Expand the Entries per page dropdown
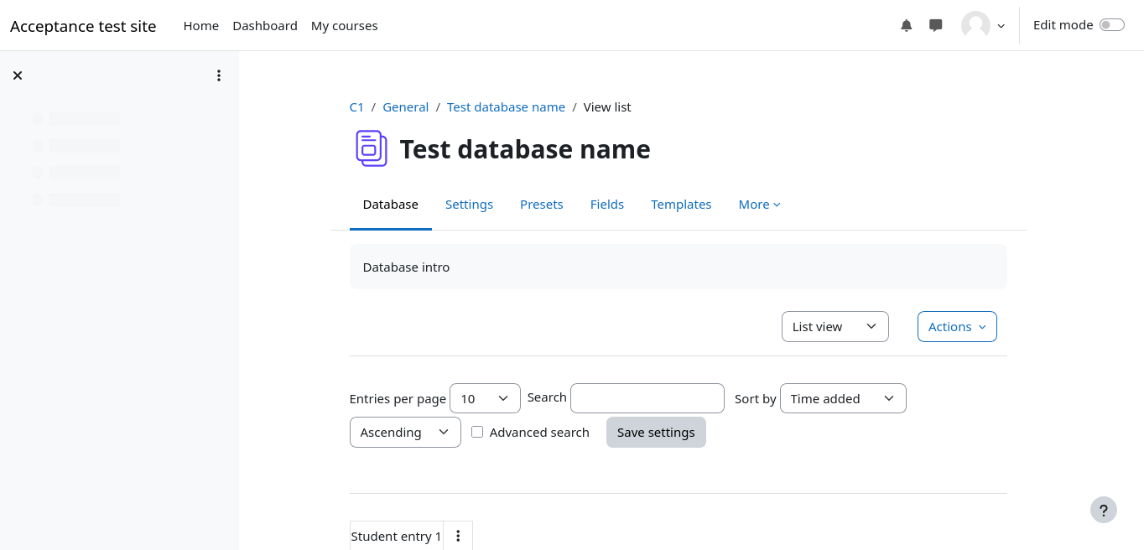Viewport: 1144px width, 550px height. 485,398
